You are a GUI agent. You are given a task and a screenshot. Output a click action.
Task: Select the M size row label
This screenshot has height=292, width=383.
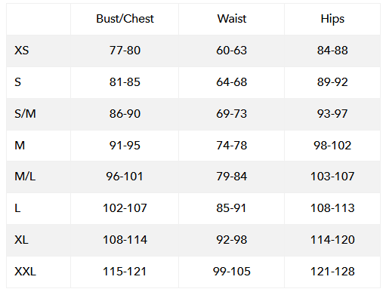point(20,146)
